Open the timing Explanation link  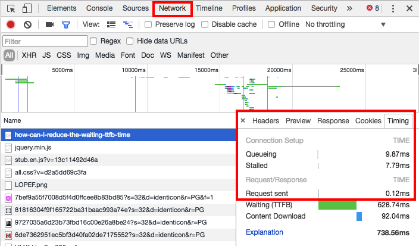(264, 232)
